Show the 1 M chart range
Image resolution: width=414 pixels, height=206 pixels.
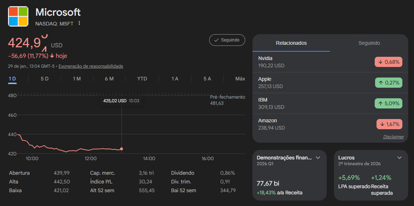pos(77,79)
